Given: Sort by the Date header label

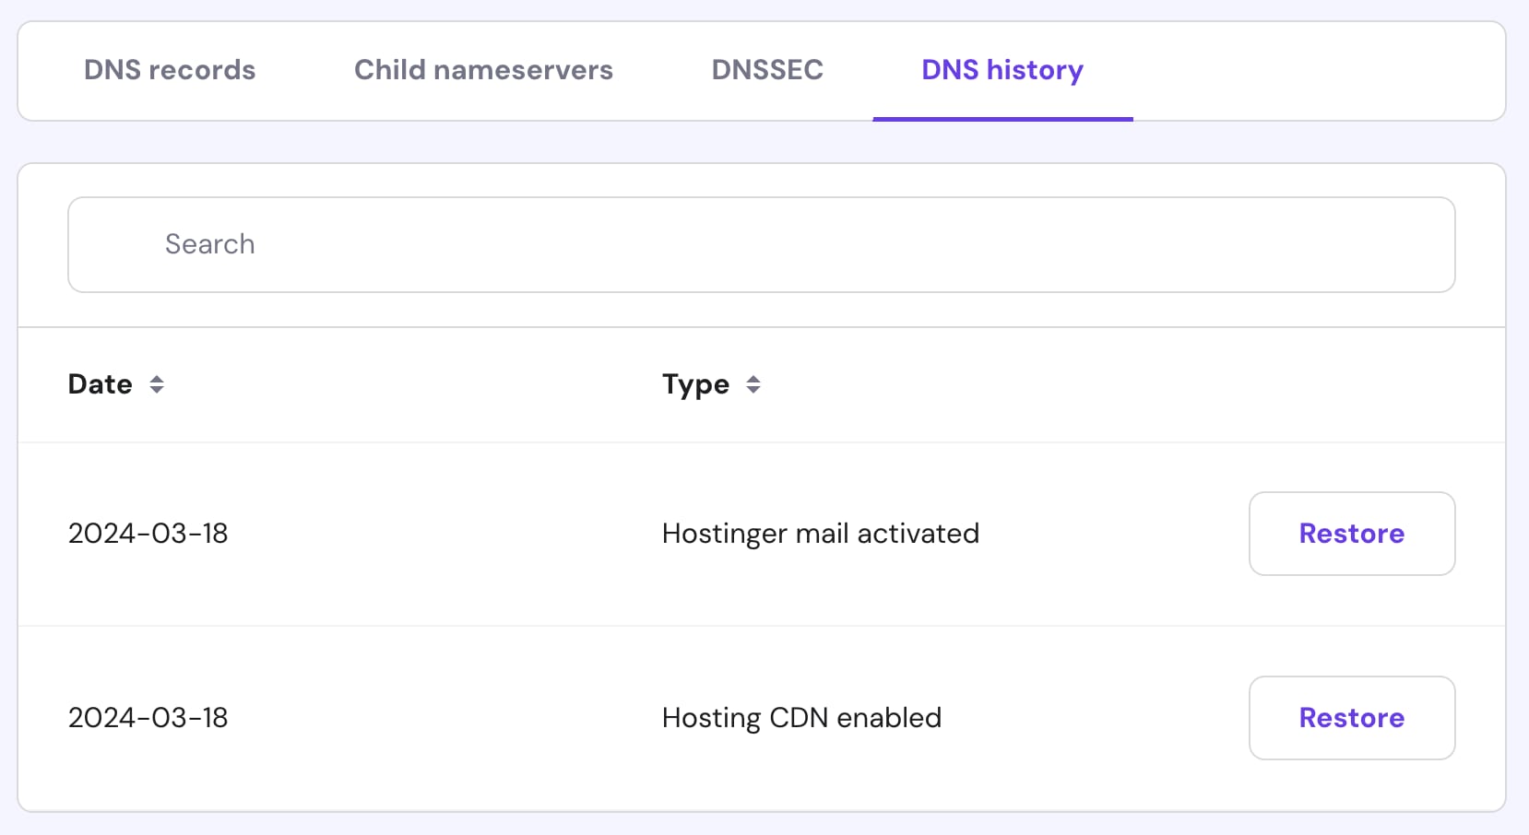Looking at the screenshot, I should point(101,384).
